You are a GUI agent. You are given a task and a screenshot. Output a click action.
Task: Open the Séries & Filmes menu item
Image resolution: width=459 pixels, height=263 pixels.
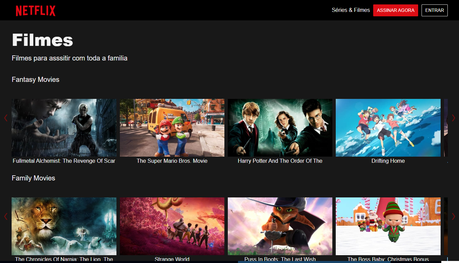(x=350, y=10)
